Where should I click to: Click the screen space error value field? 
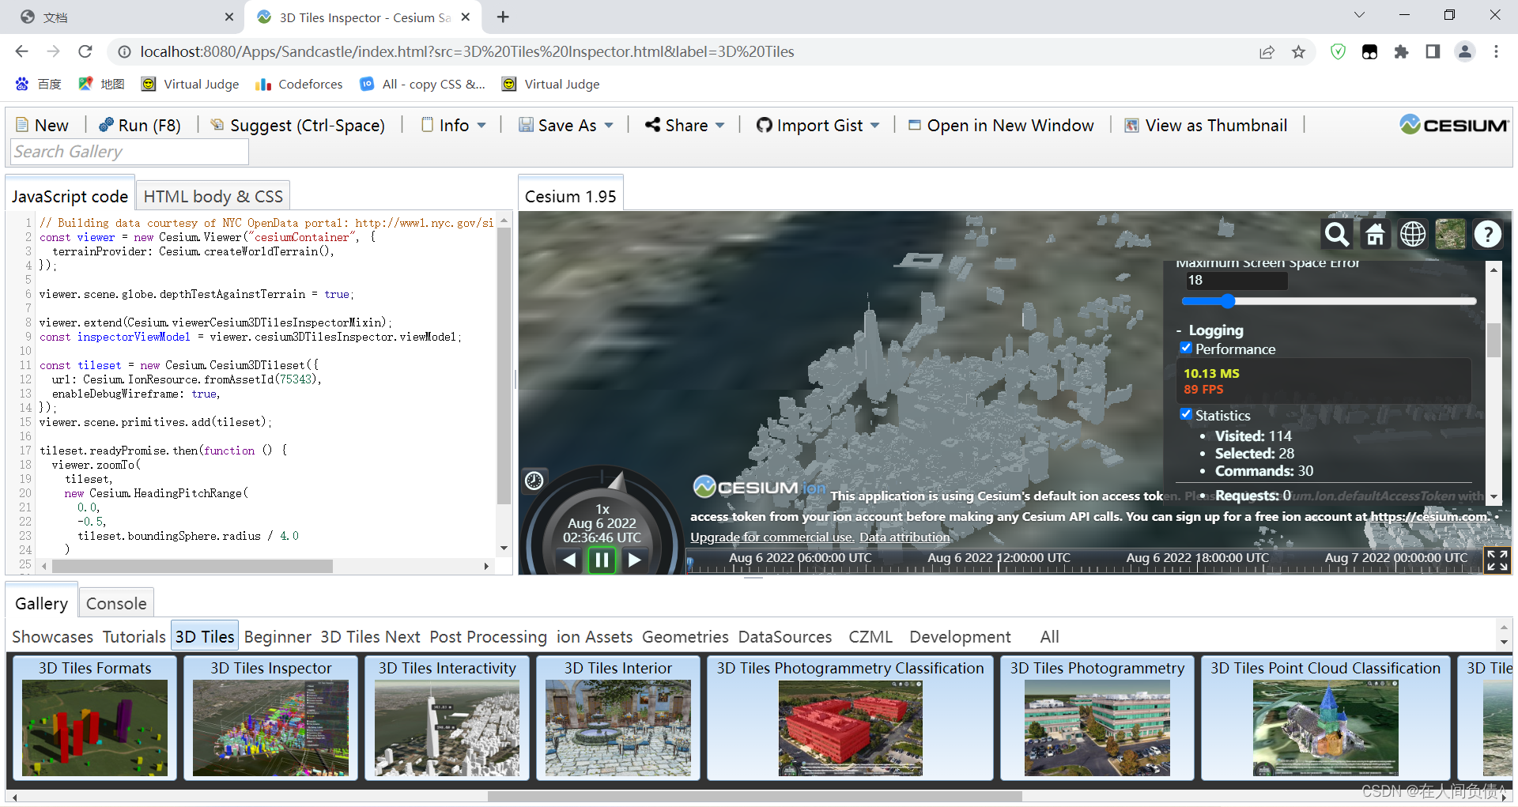pos(1235,280)
